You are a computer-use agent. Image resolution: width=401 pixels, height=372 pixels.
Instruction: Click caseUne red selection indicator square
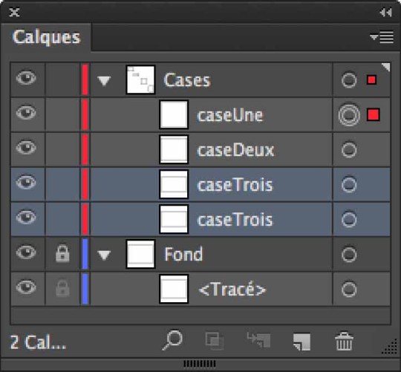(x=373, y=114)
